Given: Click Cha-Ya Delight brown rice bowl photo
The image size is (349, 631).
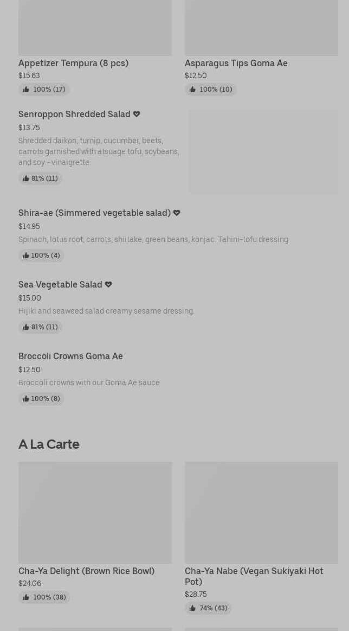Looking at the screenshot, I should (x=95, y=512).
